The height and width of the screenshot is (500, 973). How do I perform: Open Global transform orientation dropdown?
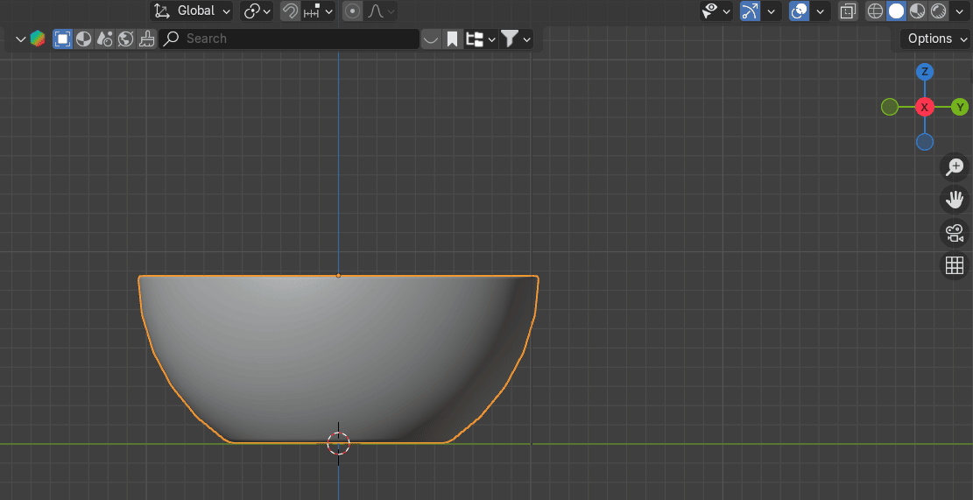pyautogui.click(x=193, y=11)
